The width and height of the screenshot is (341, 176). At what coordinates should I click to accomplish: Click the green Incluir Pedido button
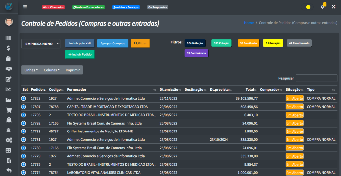click(80, 54)
